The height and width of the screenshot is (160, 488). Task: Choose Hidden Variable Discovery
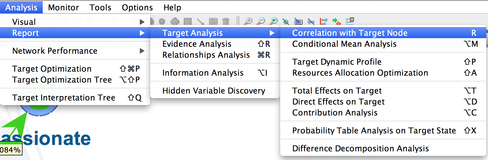[215, 91]
